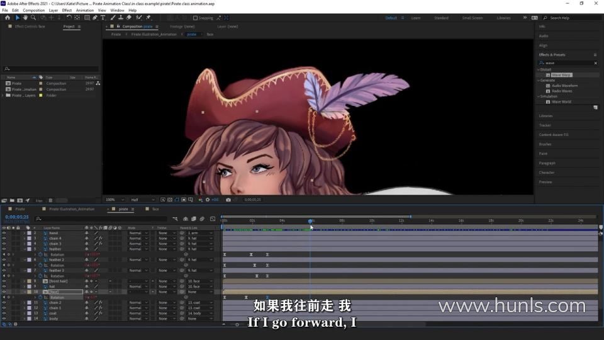Clear the wave search in Effects & Presets

click(x=596, y=63)
